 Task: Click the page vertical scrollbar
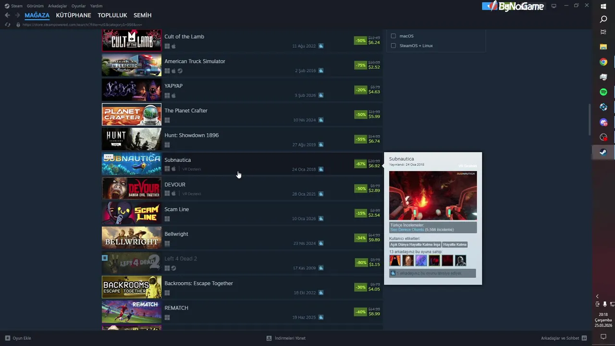[590, 120]
